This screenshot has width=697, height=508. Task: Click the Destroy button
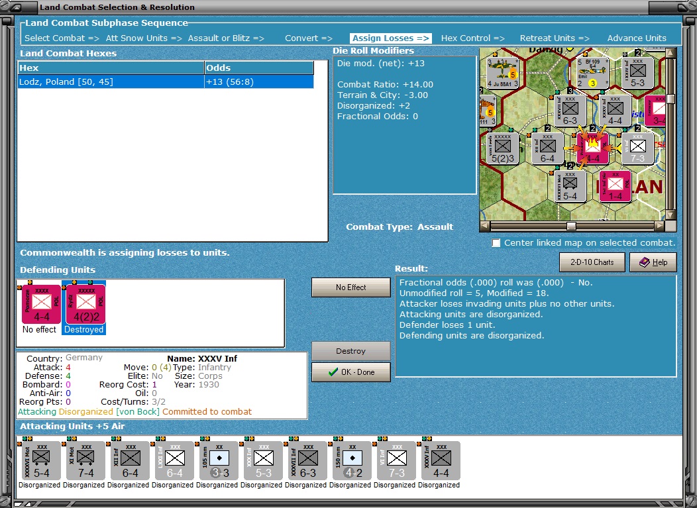click(x=351, y=351)
